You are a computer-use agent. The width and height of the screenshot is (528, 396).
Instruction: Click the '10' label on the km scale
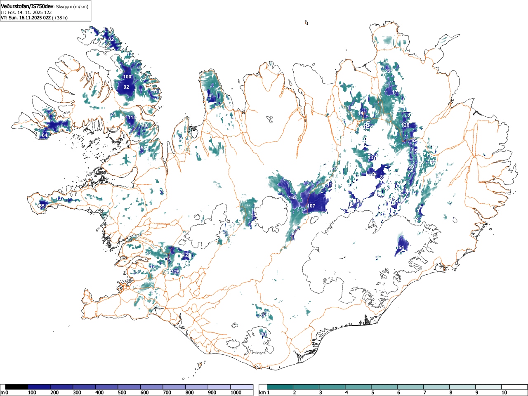tap(504, 393)
